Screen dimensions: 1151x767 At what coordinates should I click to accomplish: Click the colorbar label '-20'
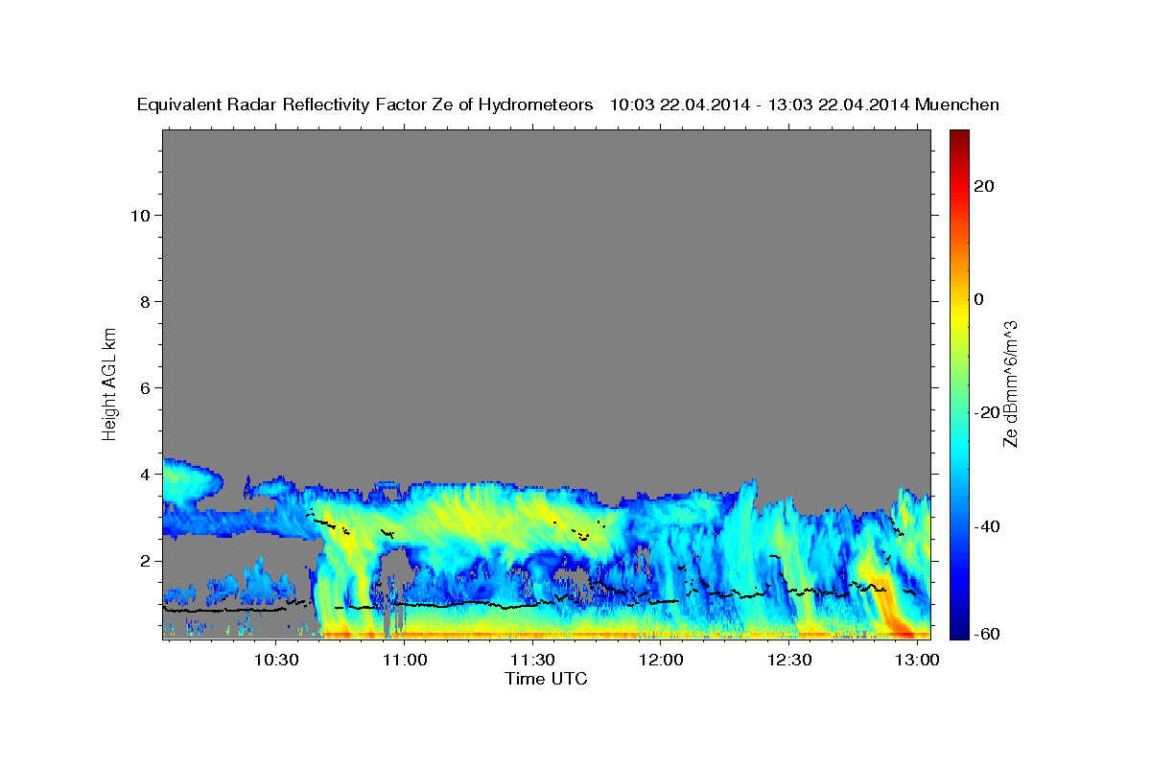(986, 412)
